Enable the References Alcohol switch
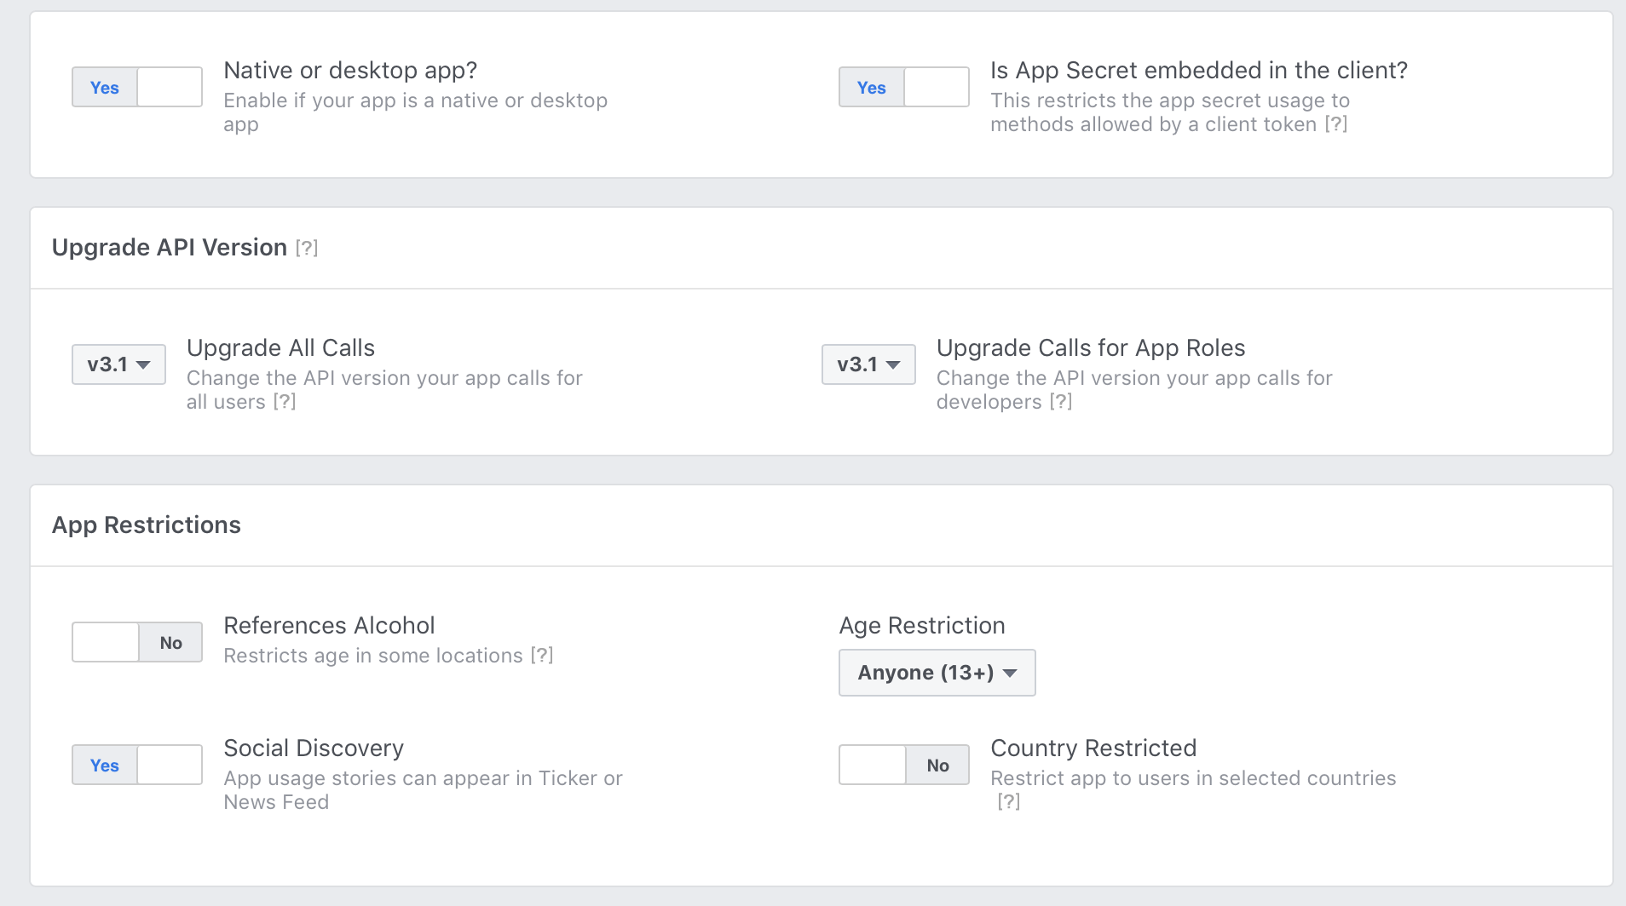Image resolution: width=1626 pixels, height=906 pixels. [137, 642]
